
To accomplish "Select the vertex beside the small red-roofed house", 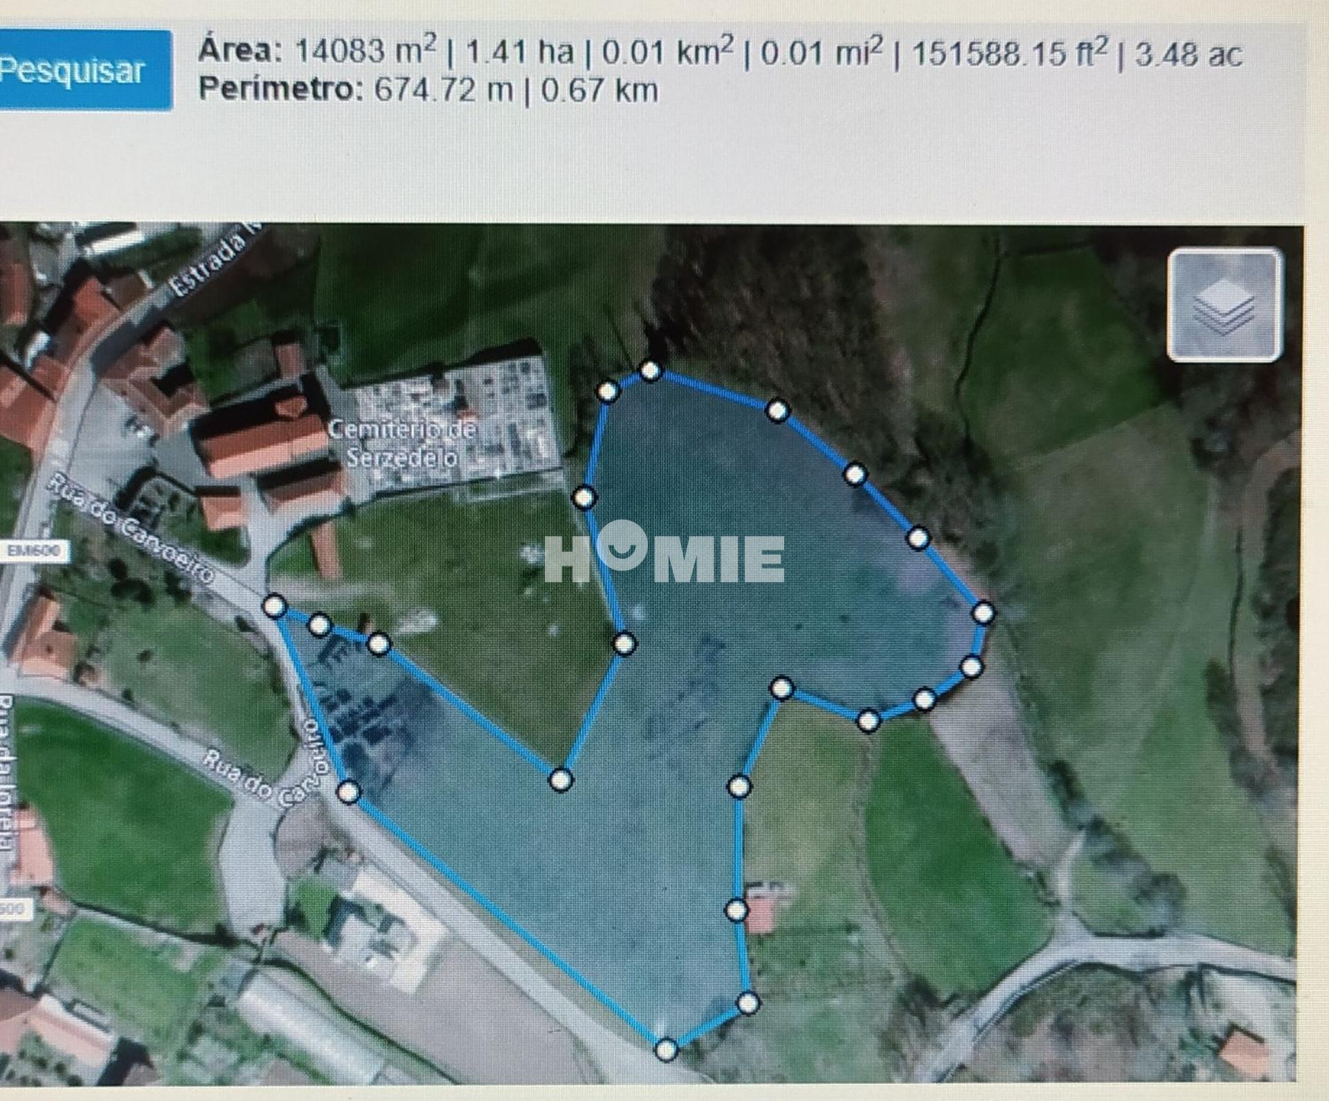I will [736, 910].
